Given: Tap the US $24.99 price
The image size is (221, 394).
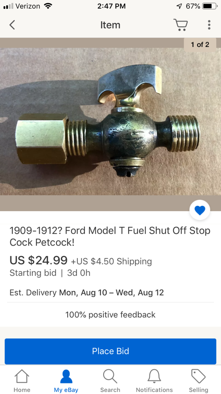Looking at the screenshot, I should click(x=39, y=260).
